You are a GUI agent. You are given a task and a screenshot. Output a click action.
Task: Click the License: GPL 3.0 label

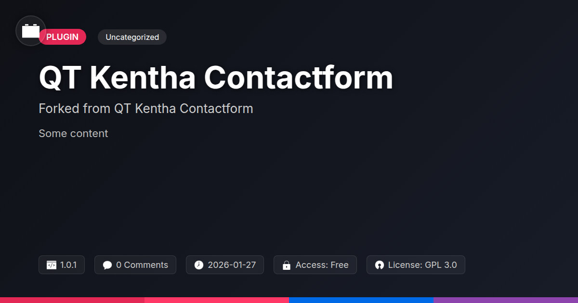[422, 265]
